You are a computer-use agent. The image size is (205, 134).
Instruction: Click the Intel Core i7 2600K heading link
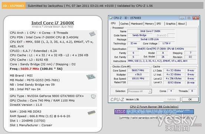pyautogui.click(x=53, y=23)
